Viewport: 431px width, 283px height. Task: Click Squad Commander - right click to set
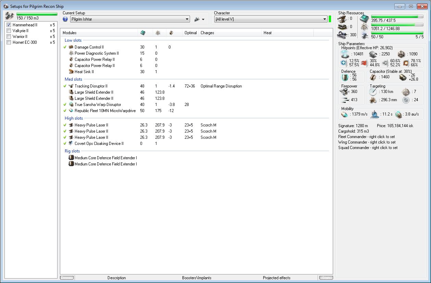(x=368, y=148)
